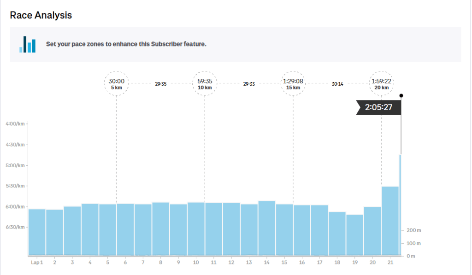The width and height of the screenshot is (472, 275).
Task: Click the Lap 10 pace bar
Action: coord(196,228)
